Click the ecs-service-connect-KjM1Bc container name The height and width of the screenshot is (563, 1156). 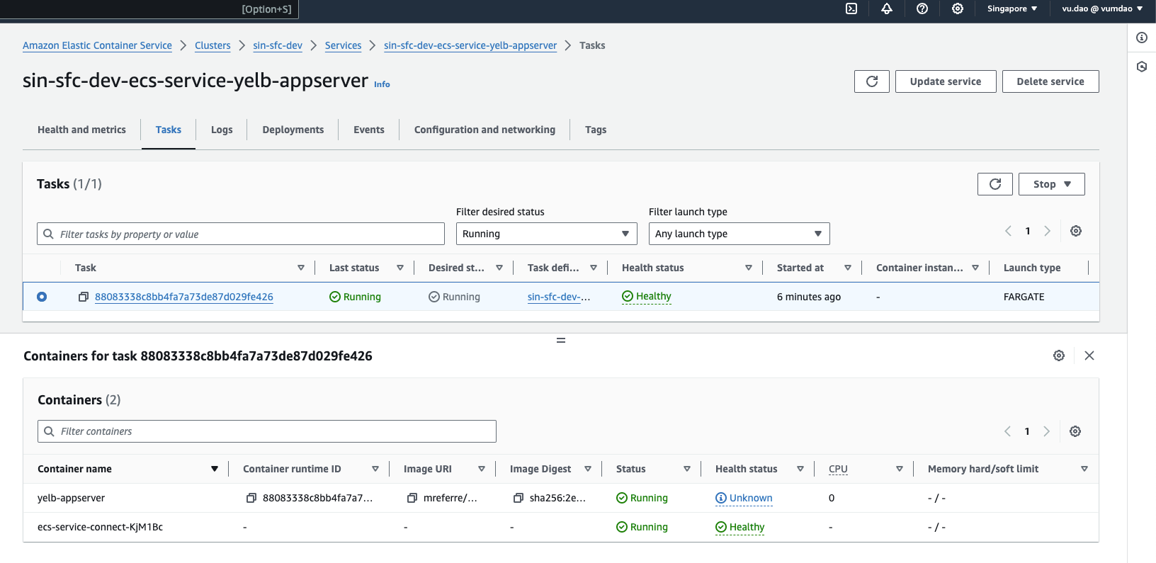(100, 527)
